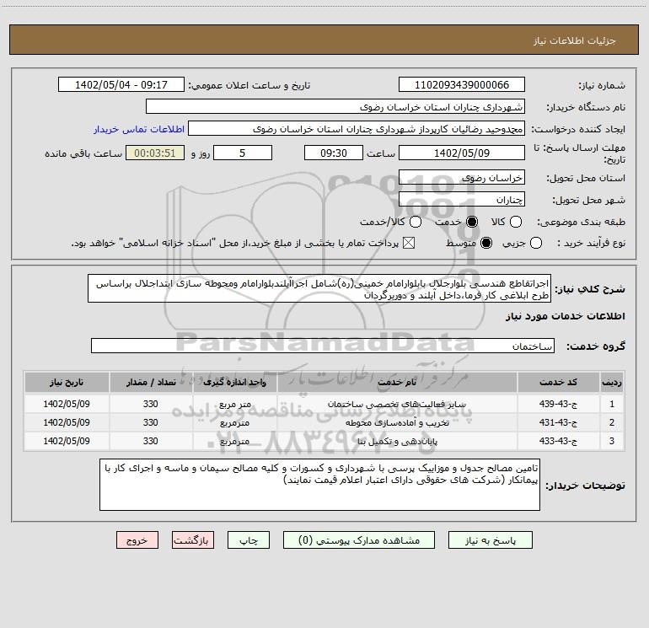Click تخریب و آماده‌سازی محوطه service name
Image resolution: width=649 pixels, height=628 pixels.
tap(397, 422)
